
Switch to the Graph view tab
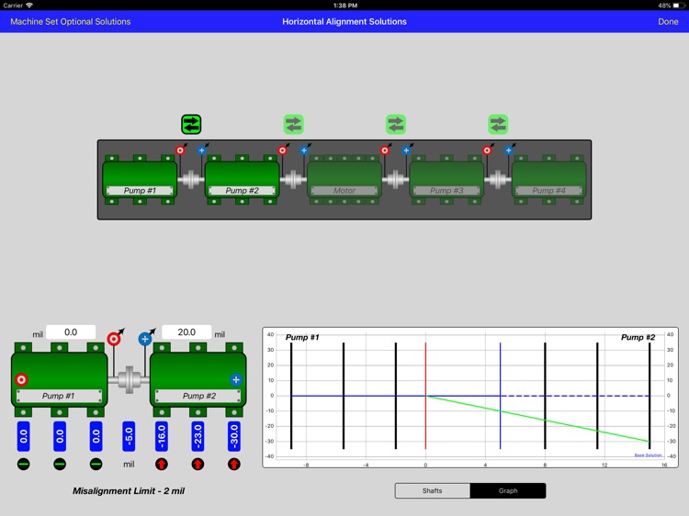point(508,490)
